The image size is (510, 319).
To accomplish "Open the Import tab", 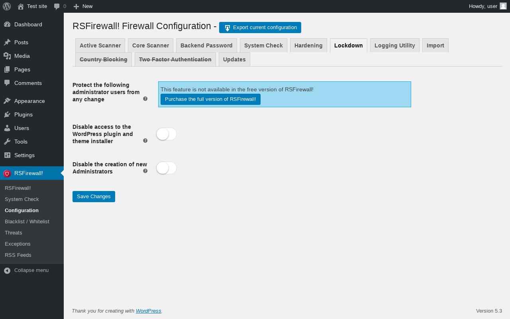I will click(435, 45).
